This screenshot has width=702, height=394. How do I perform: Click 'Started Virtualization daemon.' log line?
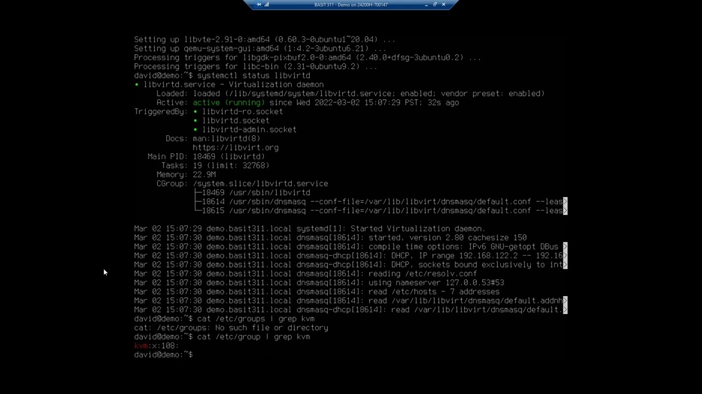[x=310, y=229]
